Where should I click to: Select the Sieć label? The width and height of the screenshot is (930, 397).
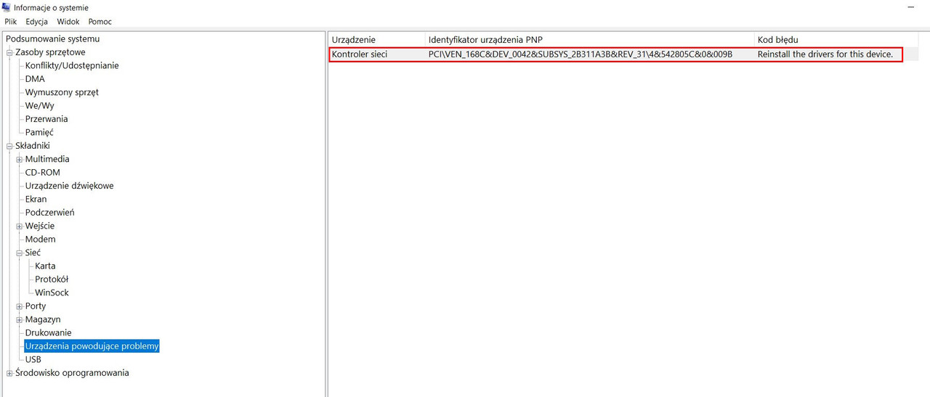(33, 253)
